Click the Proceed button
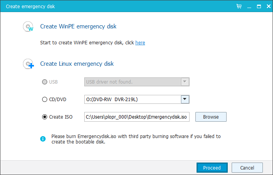Image resolution: width=273 pixels, height=175 pixels. point(212,168)
